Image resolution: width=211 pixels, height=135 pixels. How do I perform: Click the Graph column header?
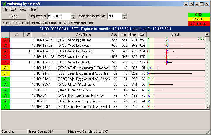coord(176,34)
